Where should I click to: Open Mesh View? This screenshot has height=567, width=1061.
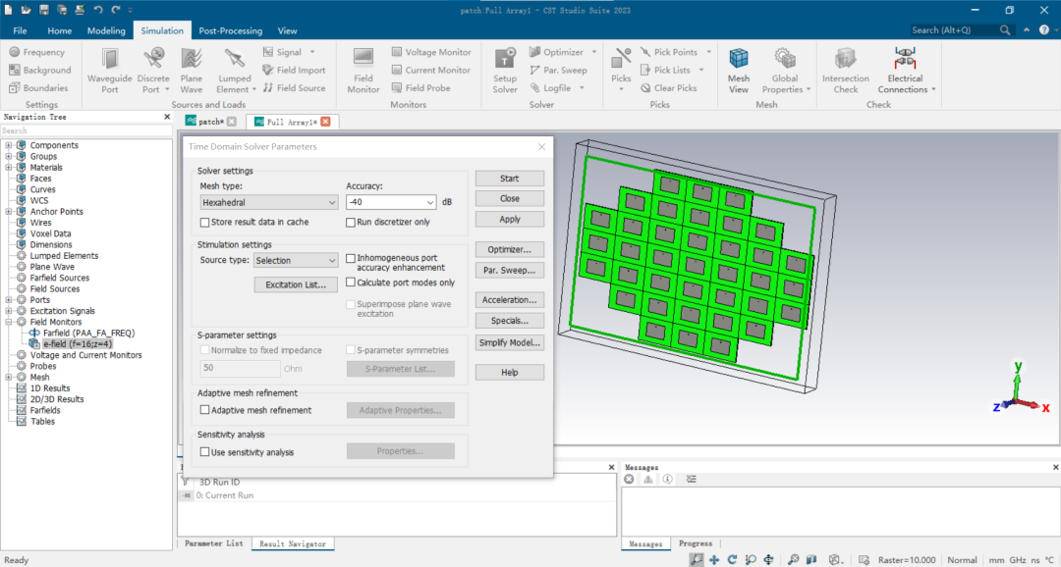pos(739,69)
